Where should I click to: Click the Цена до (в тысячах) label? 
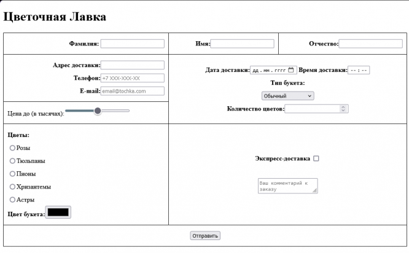(x=36, y=114)
